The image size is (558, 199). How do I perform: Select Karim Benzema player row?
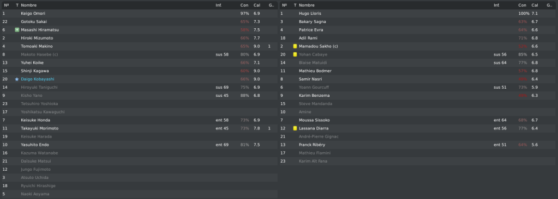coord(418,95)
